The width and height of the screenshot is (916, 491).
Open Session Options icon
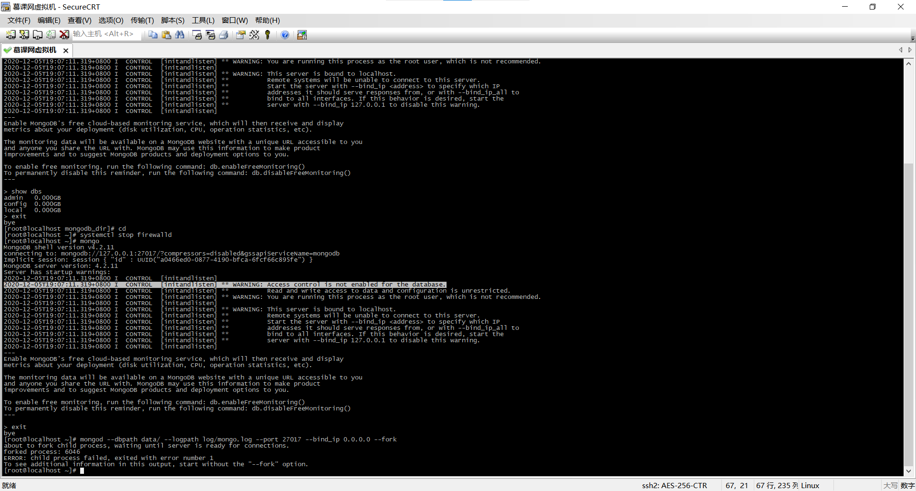(241, 35)
